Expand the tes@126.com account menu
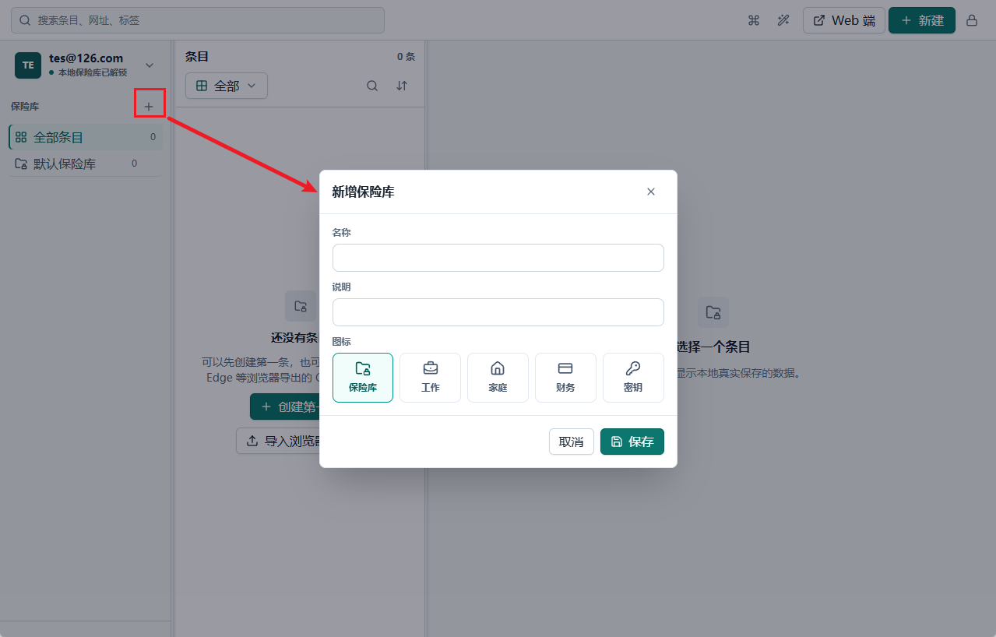This screenshot has width=996, height=637. [150, 65]
